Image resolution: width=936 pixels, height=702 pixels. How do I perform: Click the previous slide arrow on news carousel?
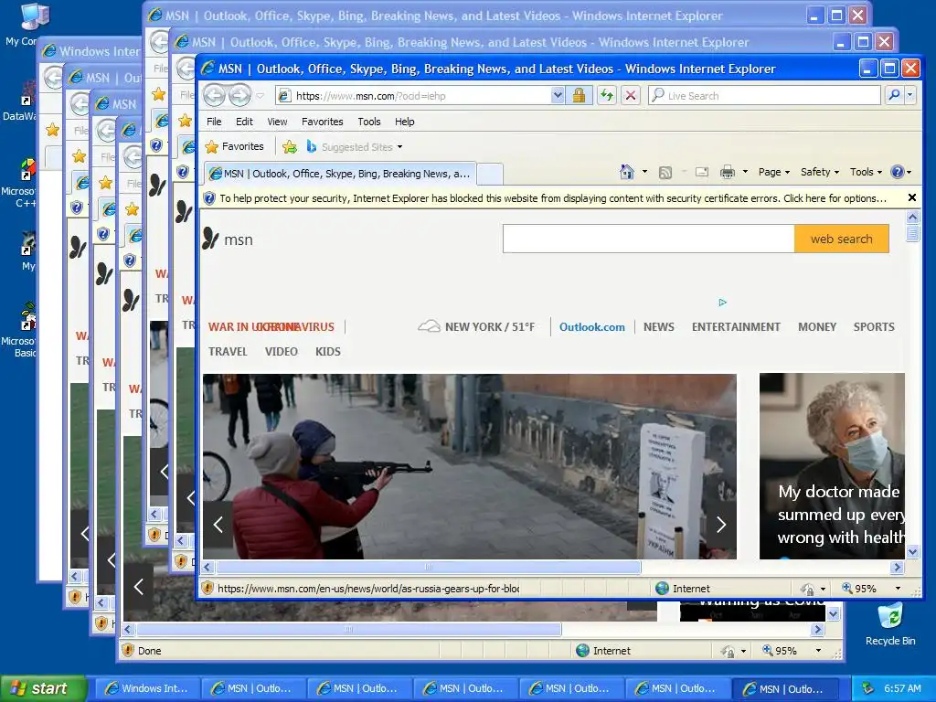click(x=218, y=524)
